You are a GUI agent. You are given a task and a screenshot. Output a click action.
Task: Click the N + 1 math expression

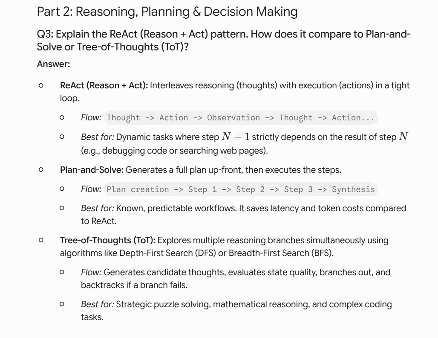pos(236,137)
